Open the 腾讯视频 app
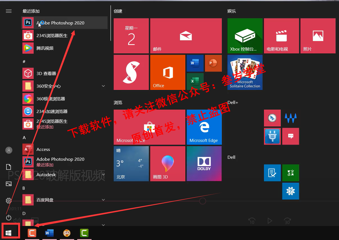Viewport: 339px width, 240px height. 64,48
